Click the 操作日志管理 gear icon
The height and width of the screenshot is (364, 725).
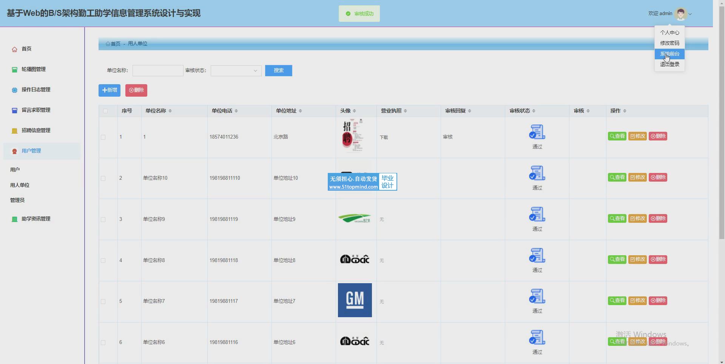(14, 90)
